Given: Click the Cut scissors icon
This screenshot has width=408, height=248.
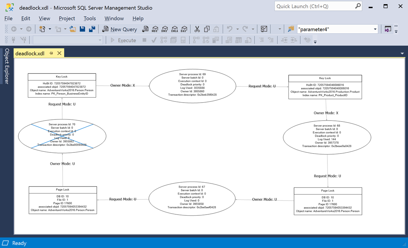Looking at the screenshot, I should click(x=197, y=29).
